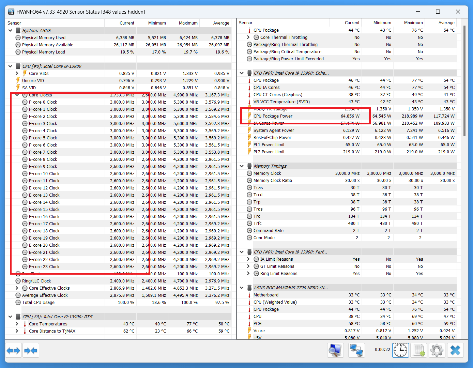Expand IA Limit Reasons
The height and width of the screenshot is (368, 473).
[248, 259]
